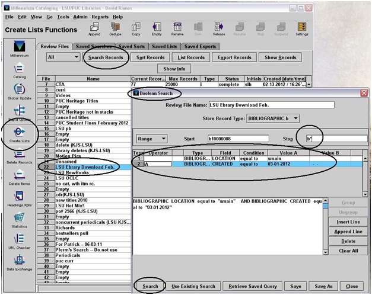Screen dimensions: 372x295
Task: Open Catalog from the left sidebar
Action: 19,70
